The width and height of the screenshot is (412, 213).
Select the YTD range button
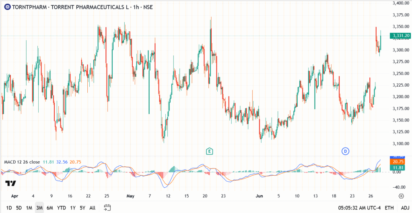click(x=62, y=208)
